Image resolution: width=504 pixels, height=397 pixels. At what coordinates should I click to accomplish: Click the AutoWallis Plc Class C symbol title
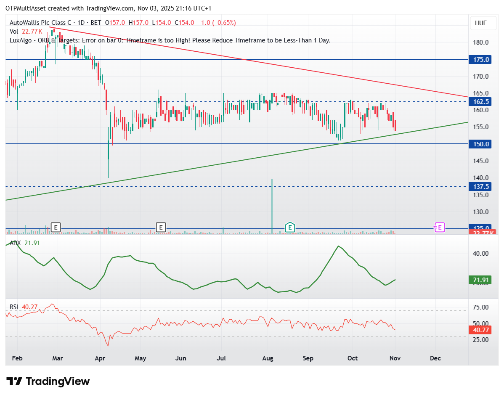(x=41, y=23)
